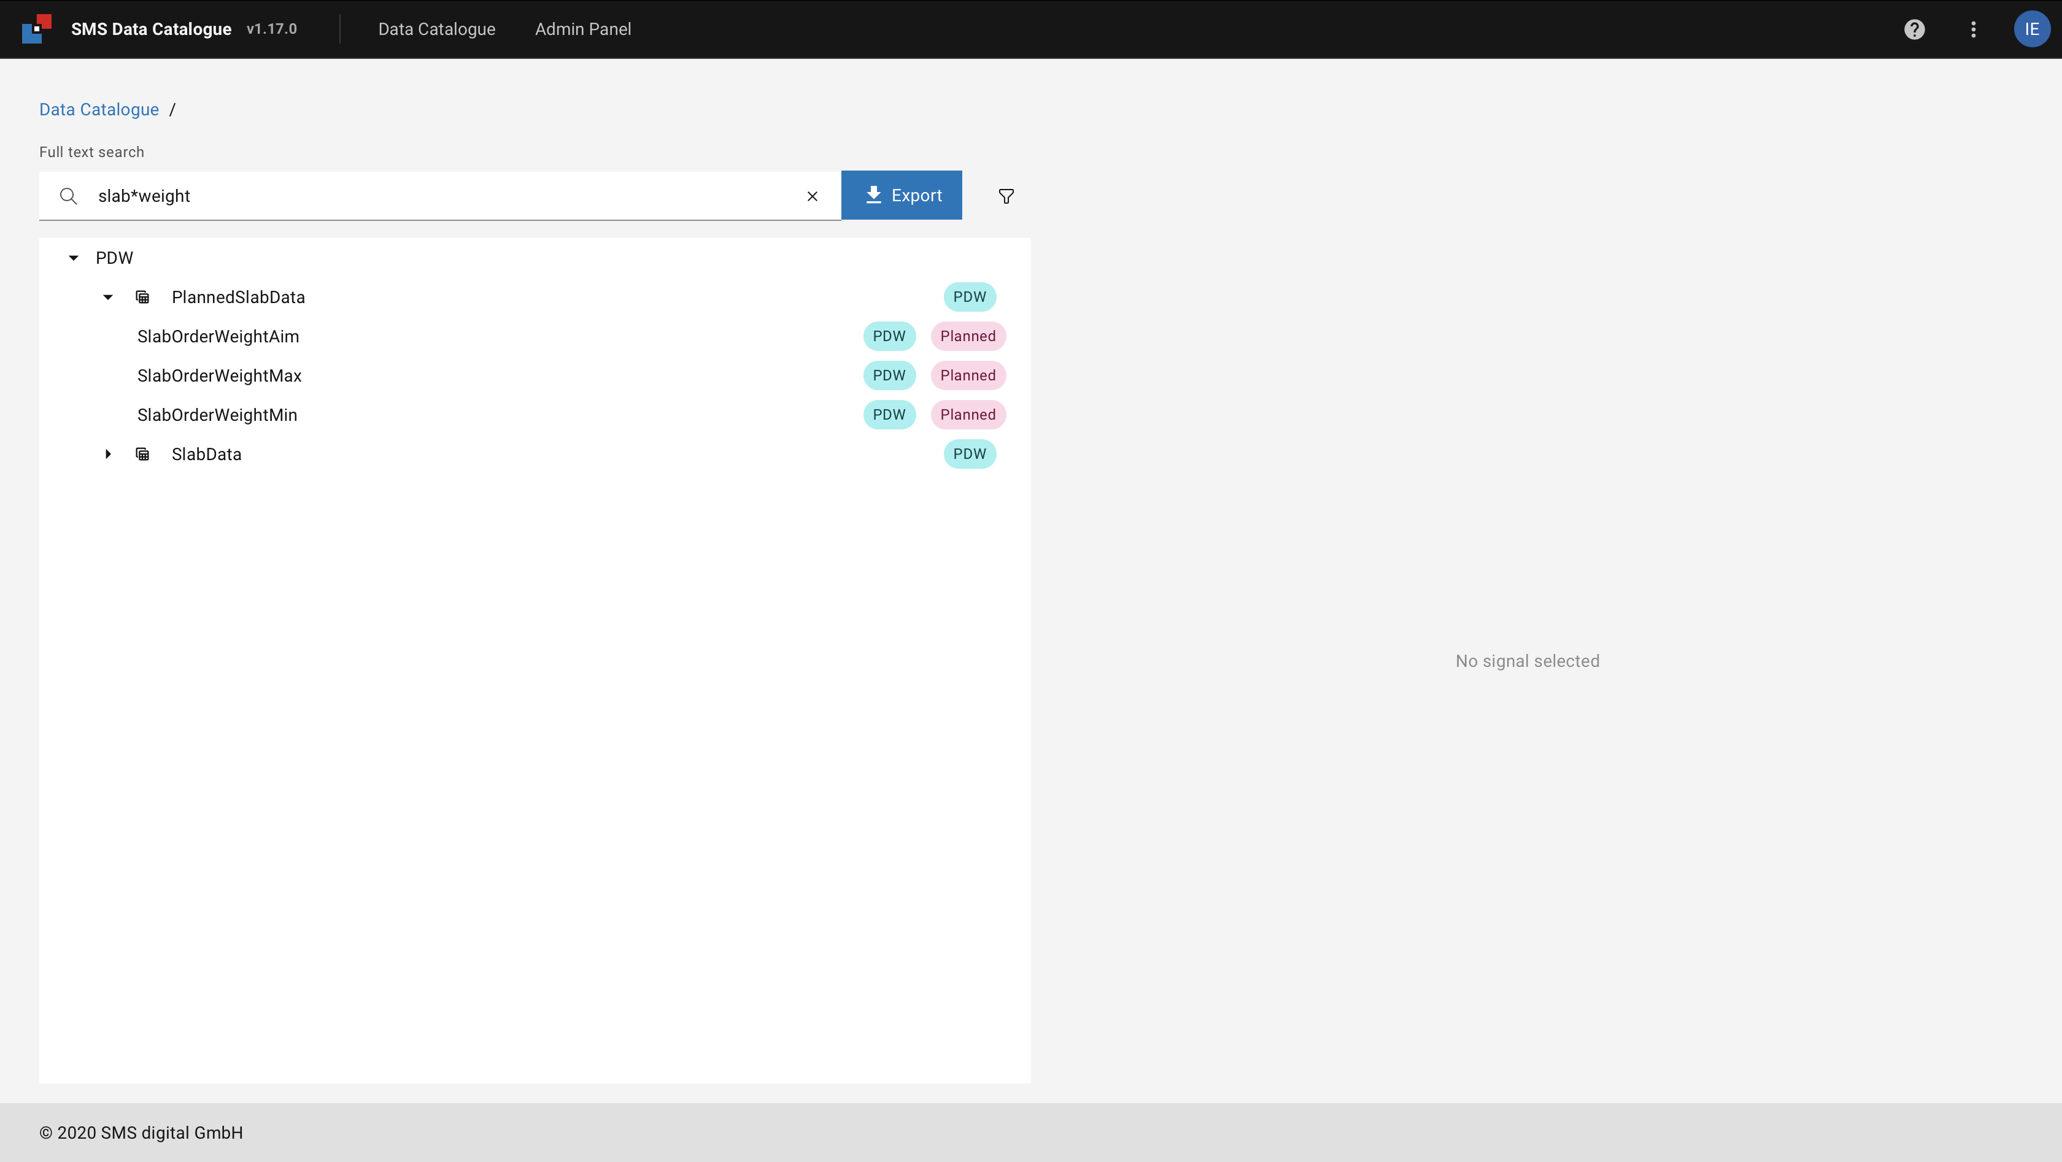Open the three-dot more options menu
The height and width of the screenshot is (1162, 2062).
(x=1973, y=29)
